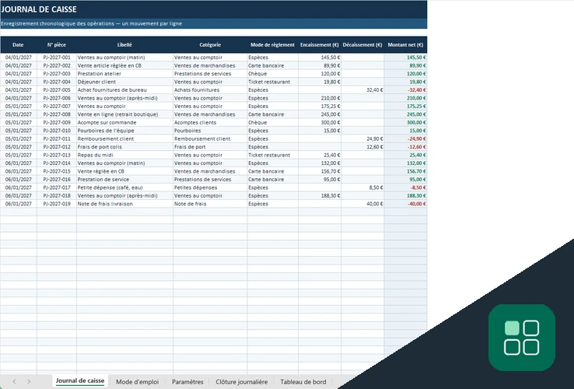Select the -8,50 € net amount cell
Screen dimensions: 574x389
(405, 187)
